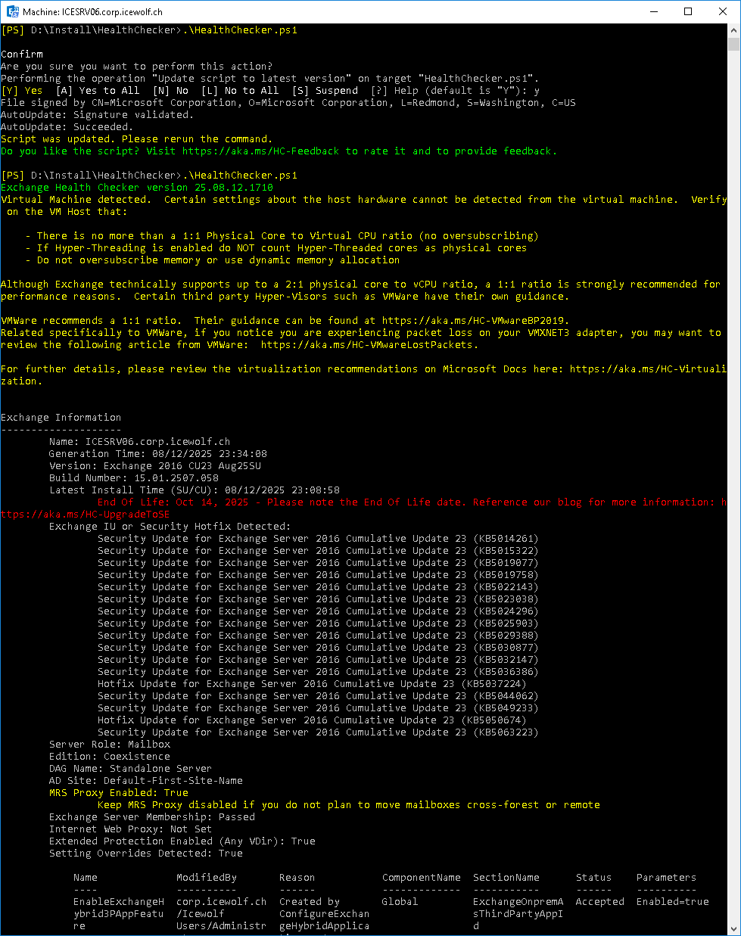Click the scrollbar down arrow
This screenshot has height=936, width=741.
click(x=733, y=928)
